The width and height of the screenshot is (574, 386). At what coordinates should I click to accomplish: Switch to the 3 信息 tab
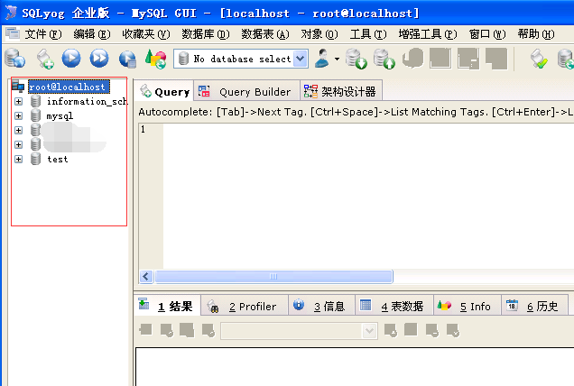point(321,307)
